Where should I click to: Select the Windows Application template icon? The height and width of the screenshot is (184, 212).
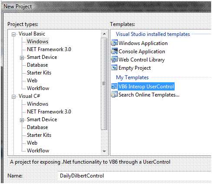[114, 43]
